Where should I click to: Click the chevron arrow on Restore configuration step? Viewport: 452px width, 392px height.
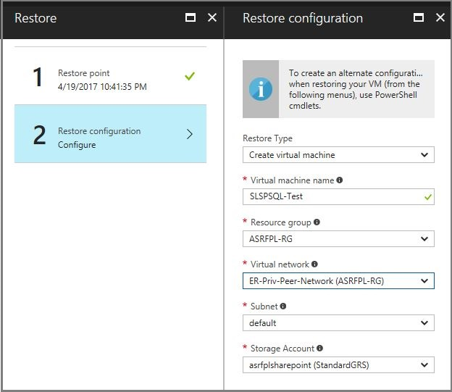190,134
